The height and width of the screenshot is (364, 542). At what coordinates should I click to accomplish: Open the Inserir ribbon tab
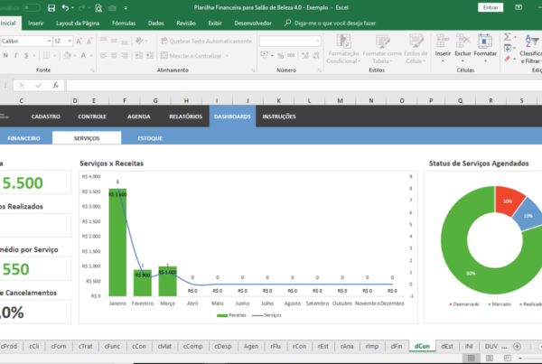(x=36, y=23)
